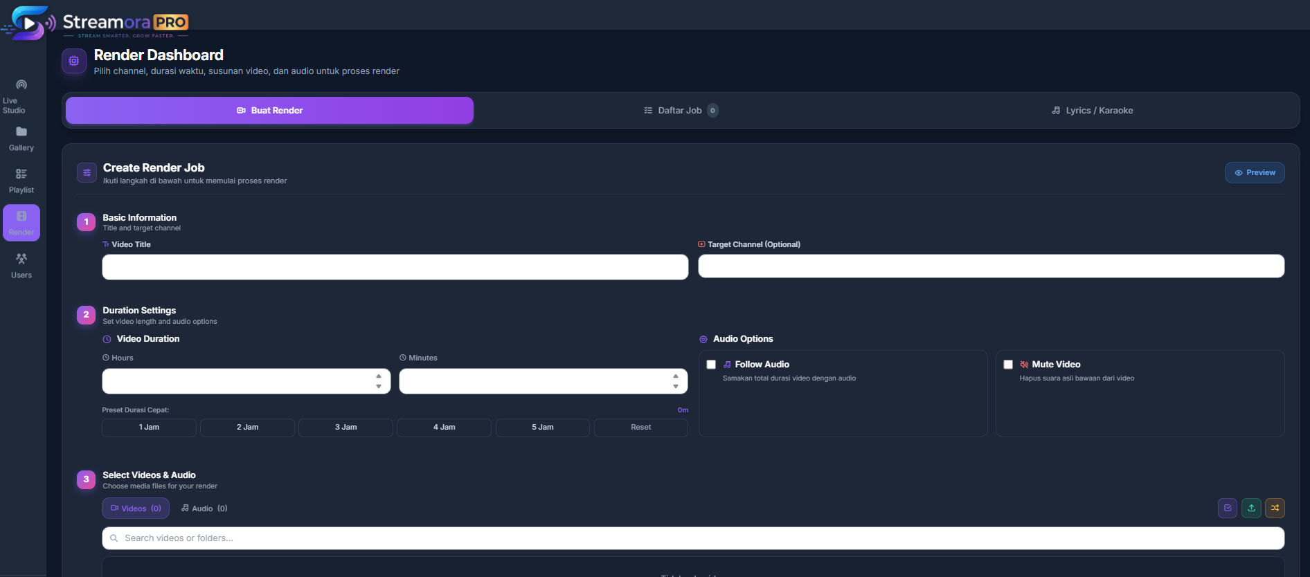Choose the 3 Jam duration preset
The image size is (1310, 577).
(346, 428)
